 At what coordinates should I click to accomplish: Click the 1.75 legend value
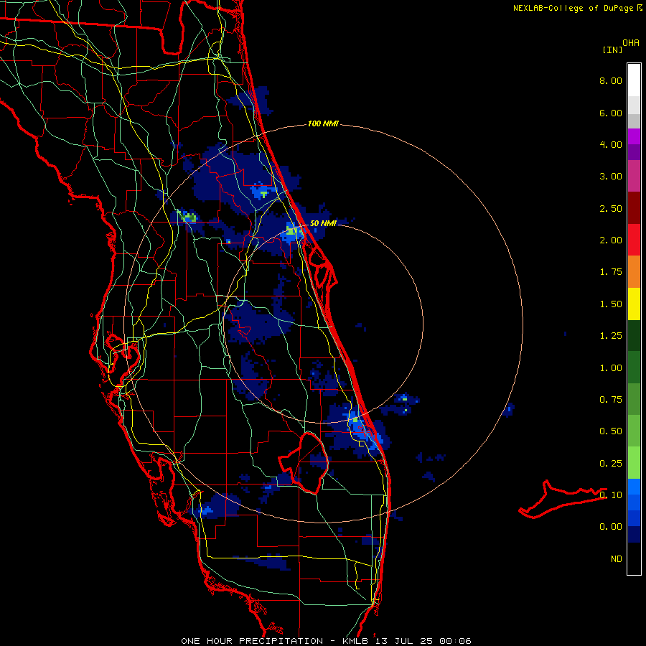(x=611, y=272)
